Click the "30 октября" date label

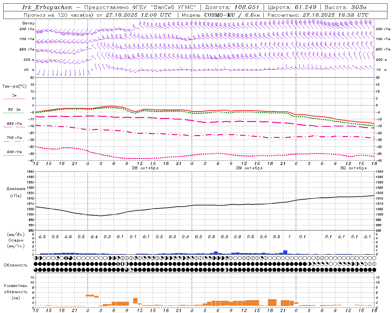353,168
